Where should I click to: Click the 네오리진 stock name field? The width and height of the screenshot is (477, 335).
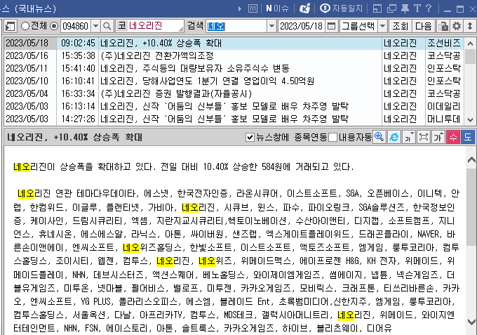click(150, 26)
